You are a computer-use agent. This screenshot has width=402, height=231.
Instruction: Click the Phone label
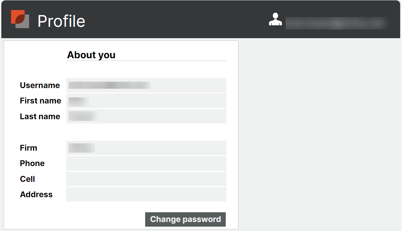point(32,163)
